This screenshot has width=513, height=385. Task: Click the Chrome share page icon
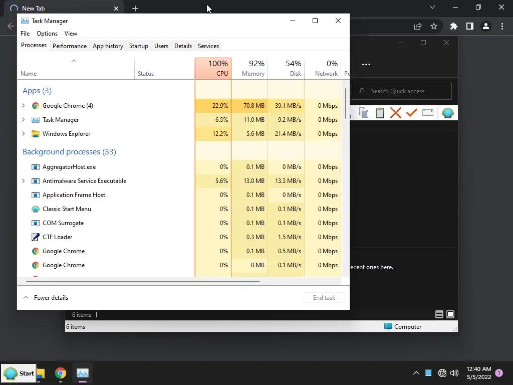pos(418,27)
